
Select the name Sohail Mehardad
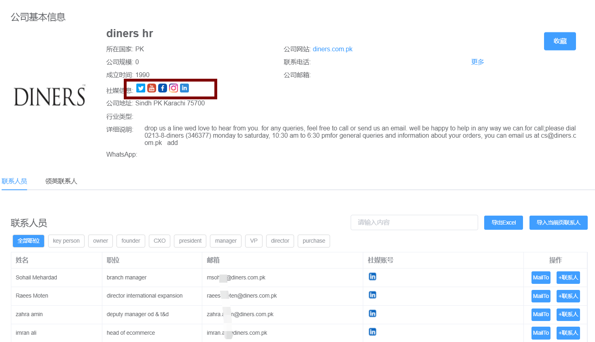36,277
